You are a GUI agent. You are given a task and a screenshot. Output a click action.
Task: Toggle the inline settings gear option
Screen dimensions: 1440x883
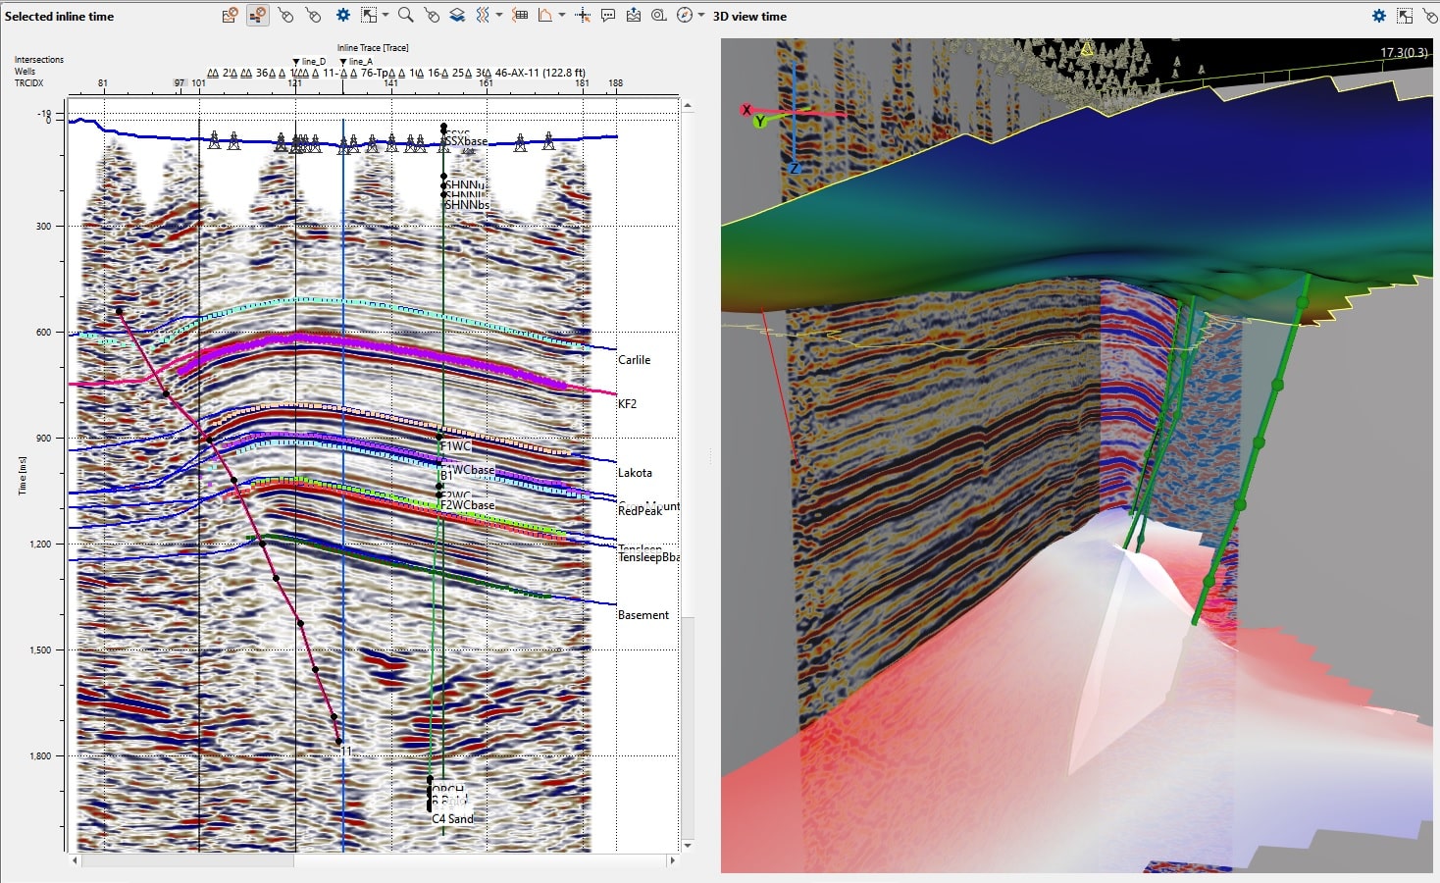(x=343, y=15)
